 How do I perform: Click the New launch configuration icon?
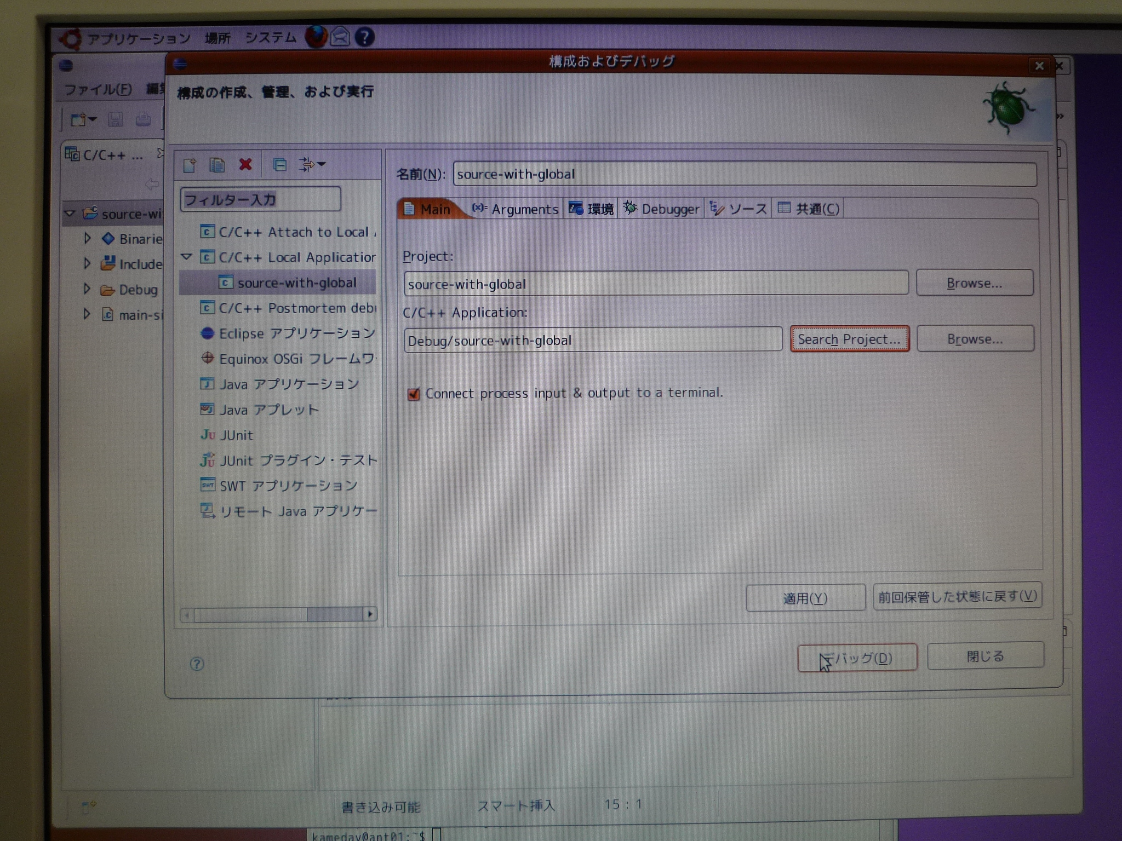click(190, 164)
